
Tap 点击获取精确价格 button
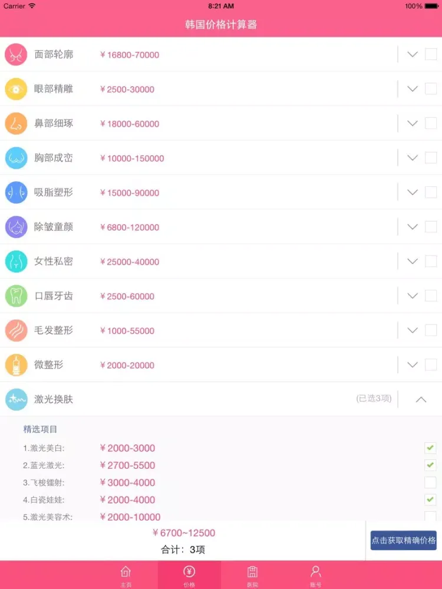(403, 540)
